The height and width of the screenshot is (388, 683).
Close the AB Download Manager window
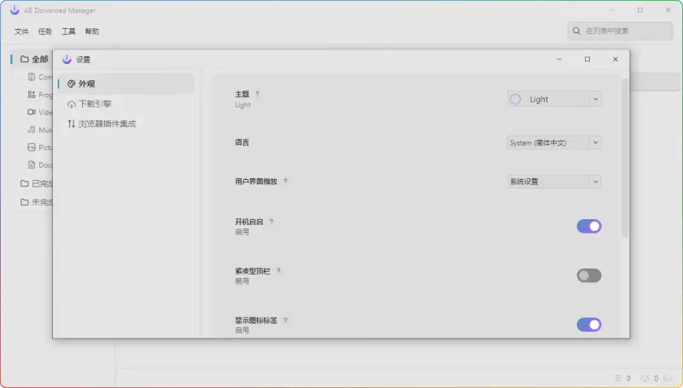[668, 10]
